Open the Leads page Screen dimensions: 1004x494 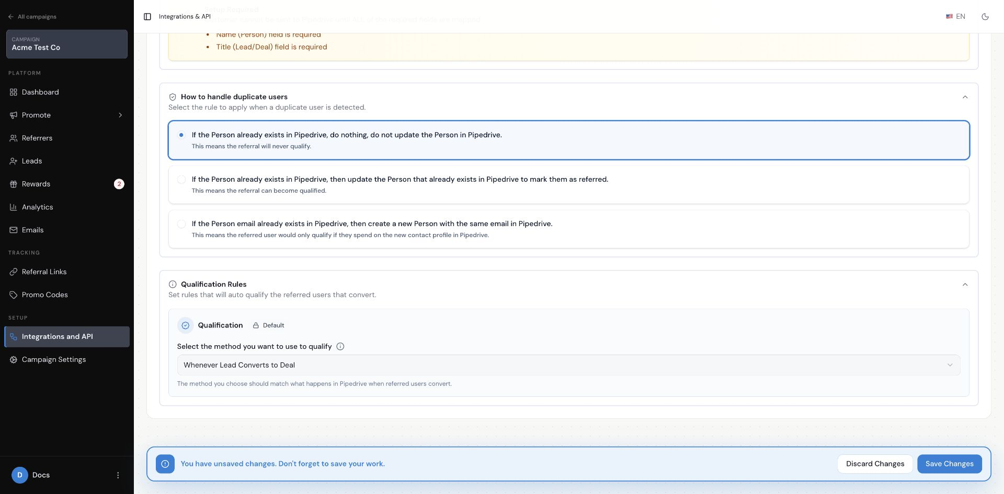coord(67,161)
